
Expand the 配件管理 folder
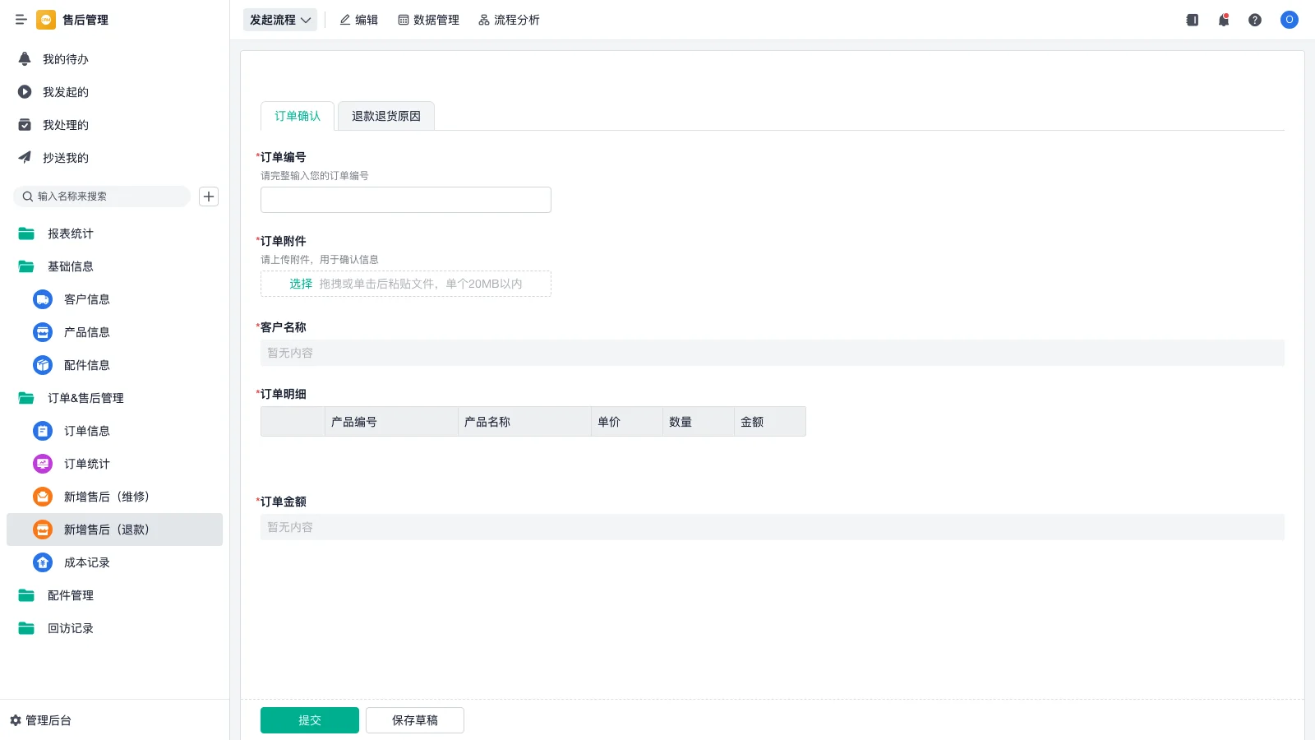pyautogui.click(x=70, y=595)
